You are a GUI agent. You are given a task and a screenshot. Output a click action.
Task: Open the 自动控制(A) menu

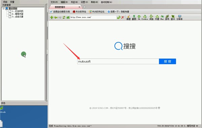click(106, 2)
